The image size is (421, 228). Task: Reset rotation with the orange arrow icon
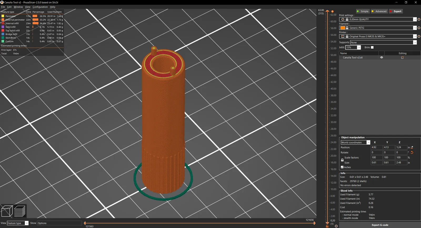click(x=412, y=152)
